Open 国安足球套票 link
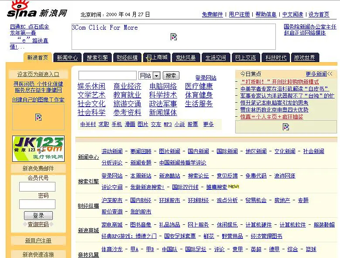Viewport: 340px width, 258px height. pos(180,236)
